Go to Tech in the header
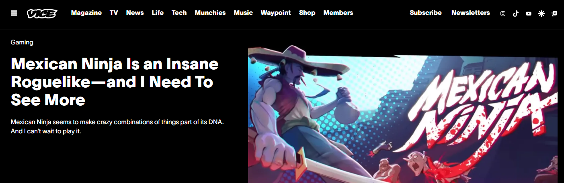This screenshot has width=564, height=183. point(179,13)
